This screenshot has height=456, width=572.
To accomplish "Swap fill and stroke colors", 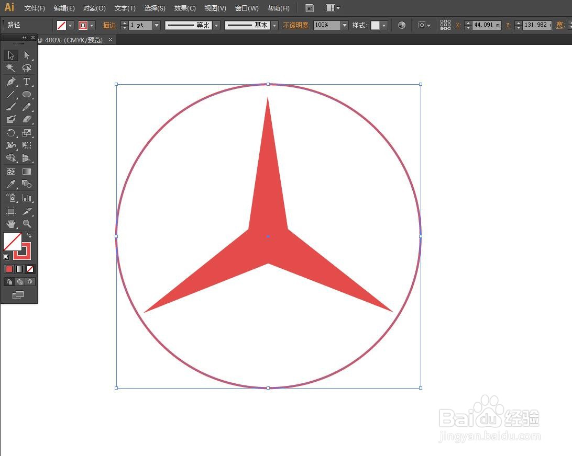I will pos(29,235).
